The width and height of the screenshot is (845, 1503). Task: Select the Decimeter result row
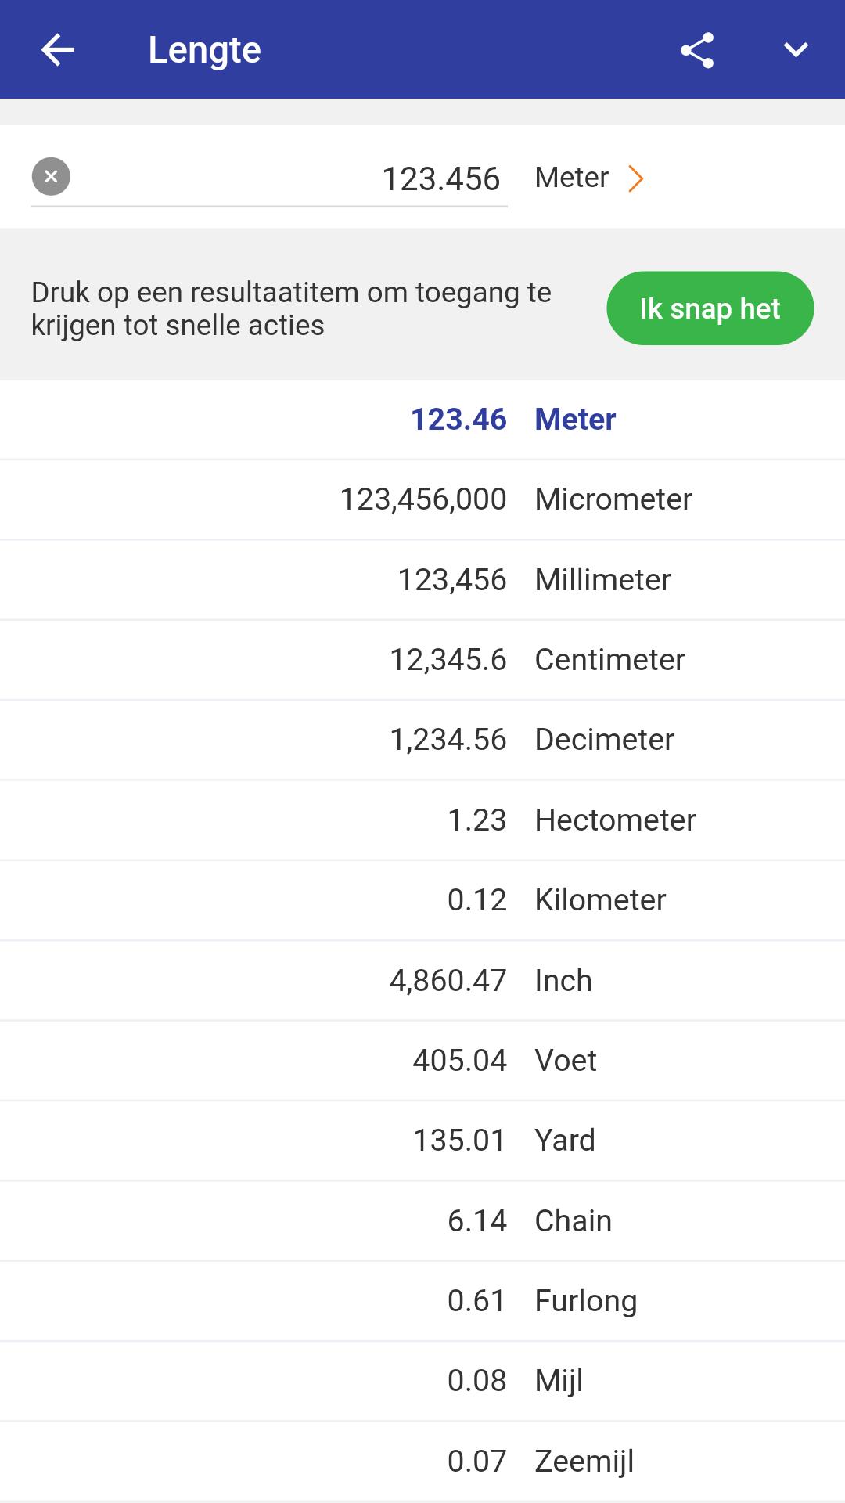(422, 740)
